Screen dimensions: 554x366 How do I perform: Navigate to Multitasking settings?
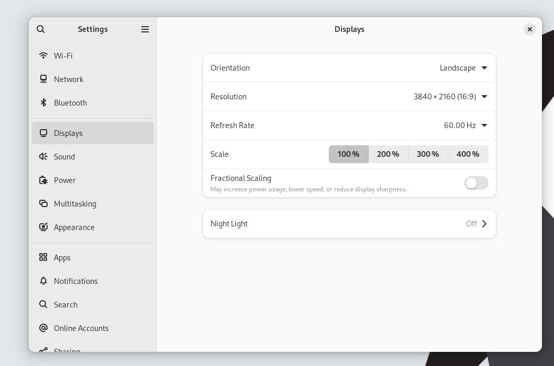pyautogui.click(x=93, y=204)
